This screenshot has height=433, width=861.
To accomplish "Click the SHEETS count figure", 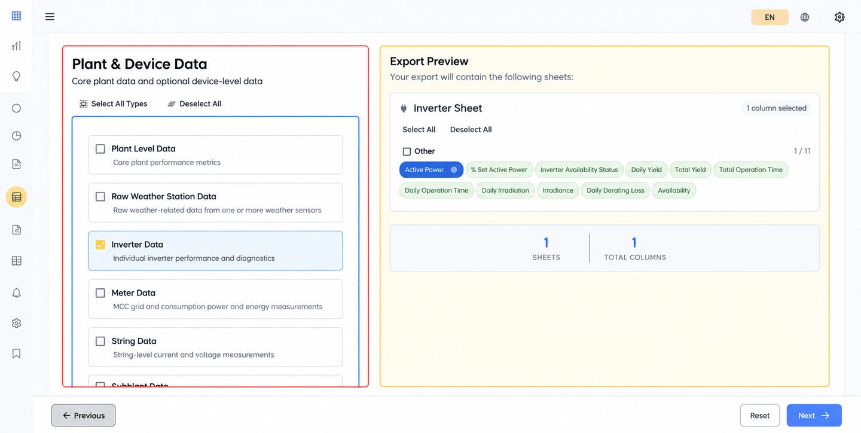I will [546, 242].
